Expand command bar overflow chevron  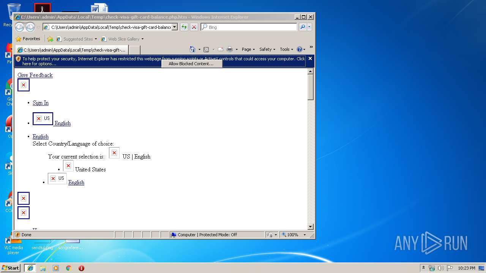click(311, 47)
